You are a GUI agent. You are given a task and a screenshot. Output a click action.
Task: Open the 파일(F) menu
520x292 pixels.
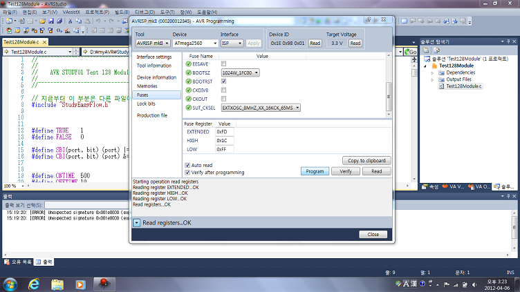[10, 12]
